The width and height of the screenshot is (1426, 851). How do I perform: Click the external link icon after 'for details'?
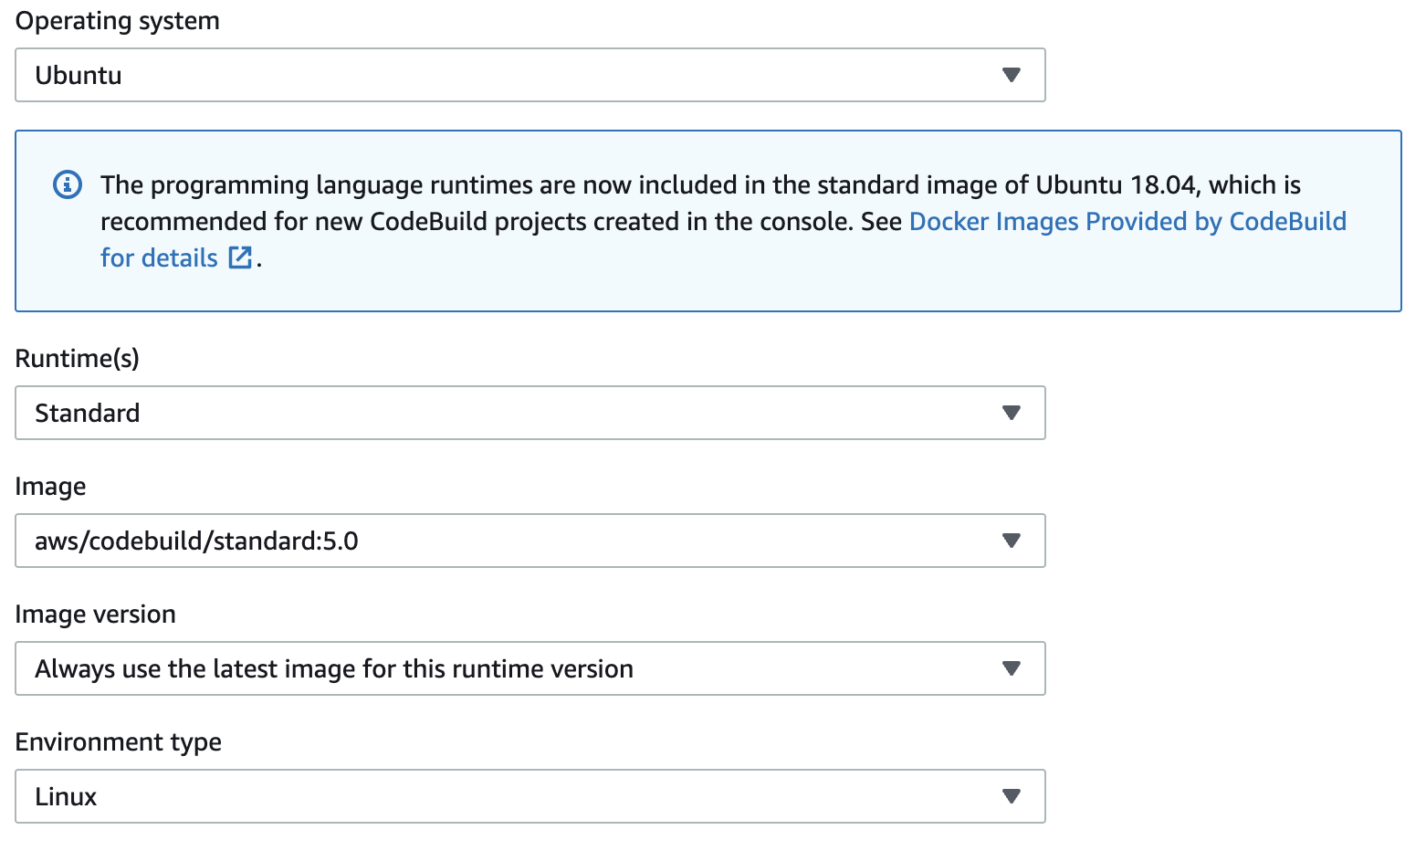(240, 257)
